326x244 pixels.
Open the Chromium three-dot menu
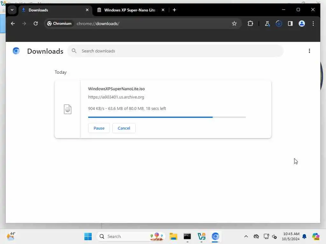point(313,24)
